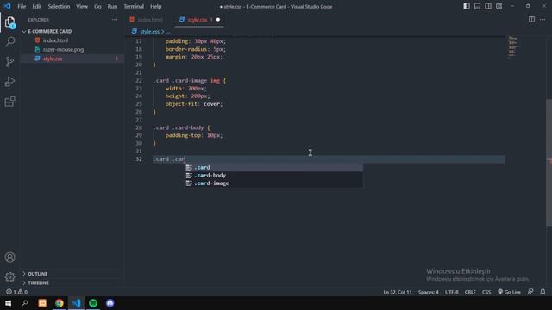Select the .card autocomplete suggestion
Screen dimensions: 552x310
[x=273, y=167]
